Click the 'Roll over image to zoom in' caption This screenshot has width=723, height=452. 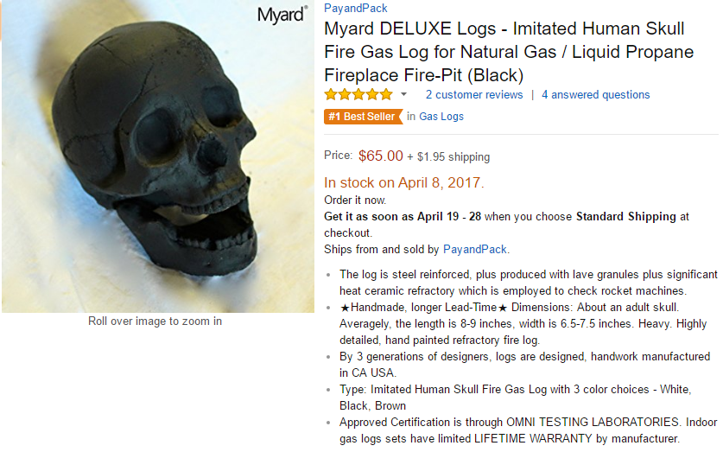tap(155, 321)
